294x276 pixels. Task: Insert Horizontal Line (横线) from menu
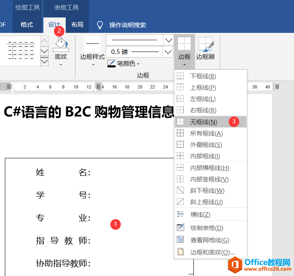(x=200, y=215)
